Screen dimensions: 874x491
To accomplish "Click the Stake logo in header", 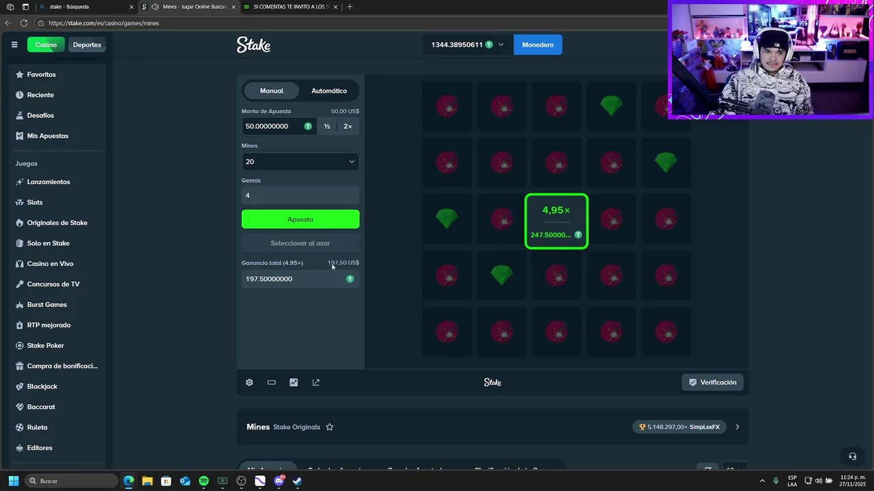I will pyautogui.click(x=254, y=45).
